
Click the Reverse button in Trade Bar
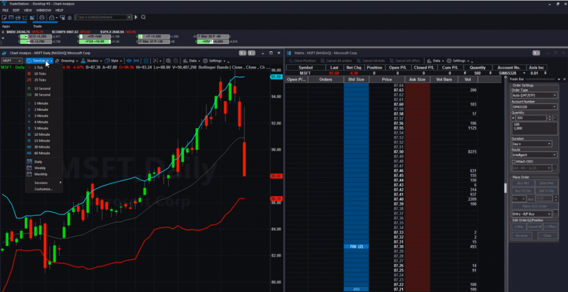(521, 235)
